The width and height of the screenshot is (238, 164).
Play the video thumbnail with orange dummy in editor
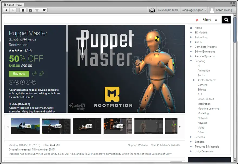point(118,126)
